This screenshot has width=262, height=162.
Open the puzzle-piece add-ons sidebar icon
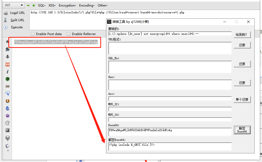point(8,49)
